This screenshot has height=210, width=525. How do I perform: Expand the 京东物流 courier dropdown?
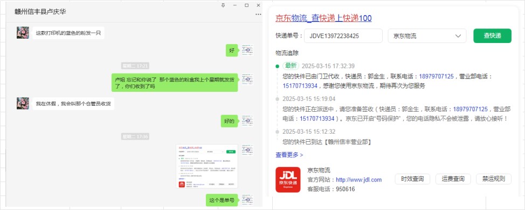click(x=427, y=36)
